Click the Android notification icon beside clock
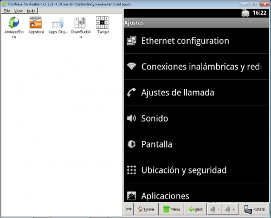271x218 pixels. click(246, 13)
